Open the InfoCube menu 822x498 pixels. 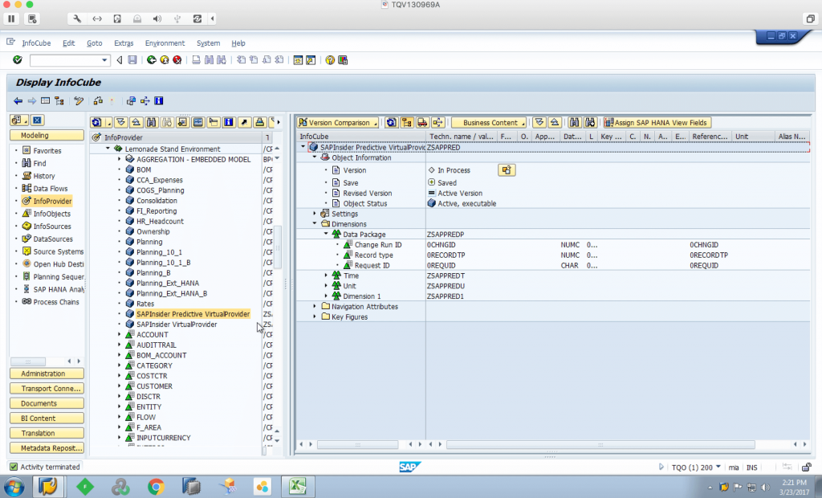(36, 43)
